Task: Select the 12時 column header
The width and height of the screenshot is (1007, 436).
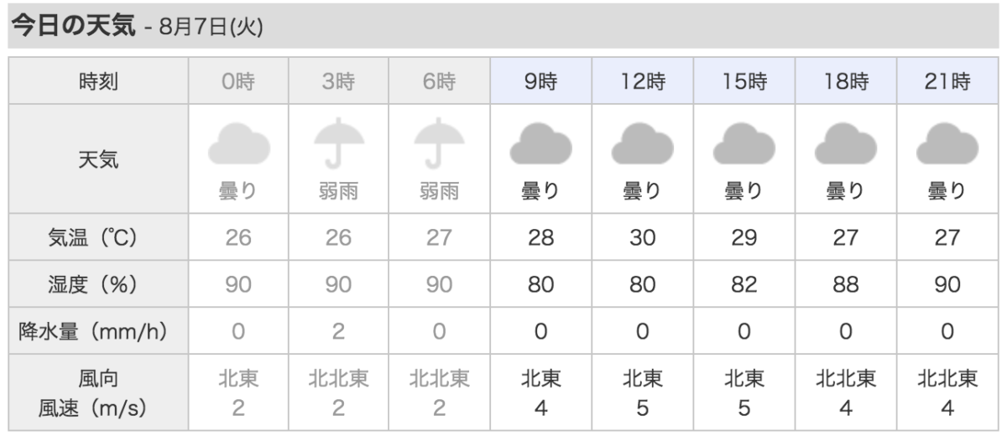Action: point(643,82)
